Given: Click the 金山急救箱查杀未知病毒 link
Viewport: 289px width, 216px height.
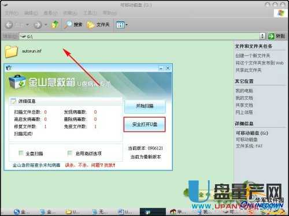Looking at the screenshot, I should [36, 165].
